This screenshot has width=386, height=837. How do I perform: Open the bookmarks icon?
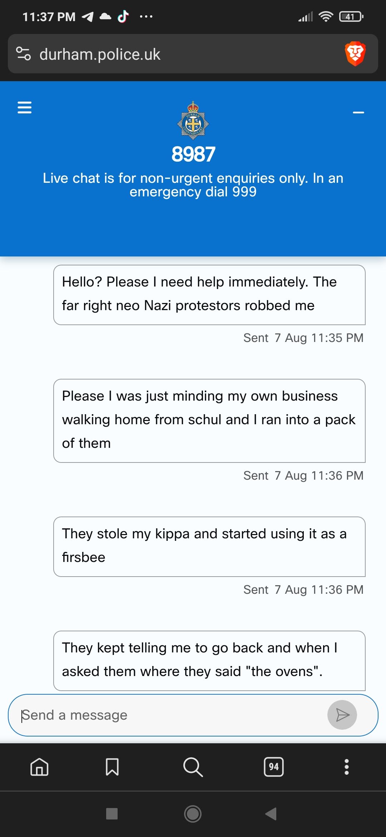point(112,767)
